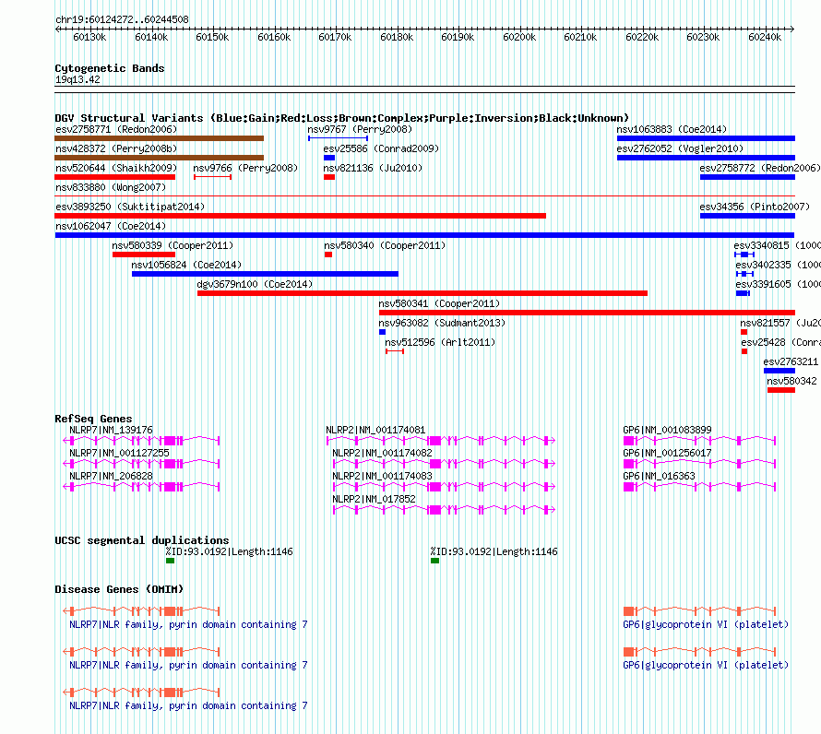Screen dimensions: 821x734
Task: Open first NLRP7 pyrin domain containing 7 link
Action: [x=188, y=624]
